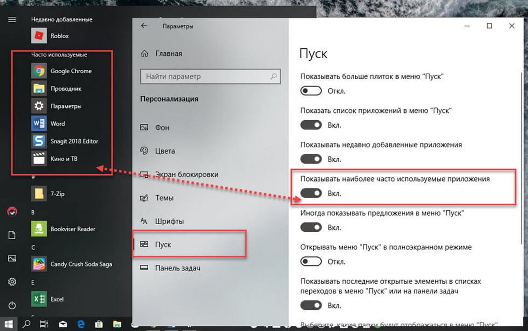
Task: Disable наиболее часто используемые приложения switch
Action: [x=312, y=193]
